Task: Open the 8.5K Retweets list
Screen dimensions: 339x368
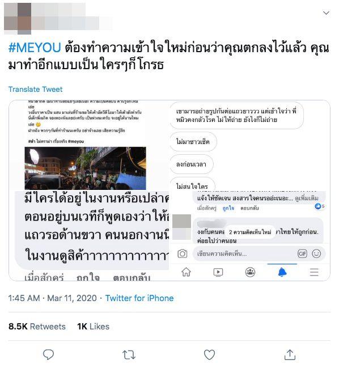Action: point(37,327)
